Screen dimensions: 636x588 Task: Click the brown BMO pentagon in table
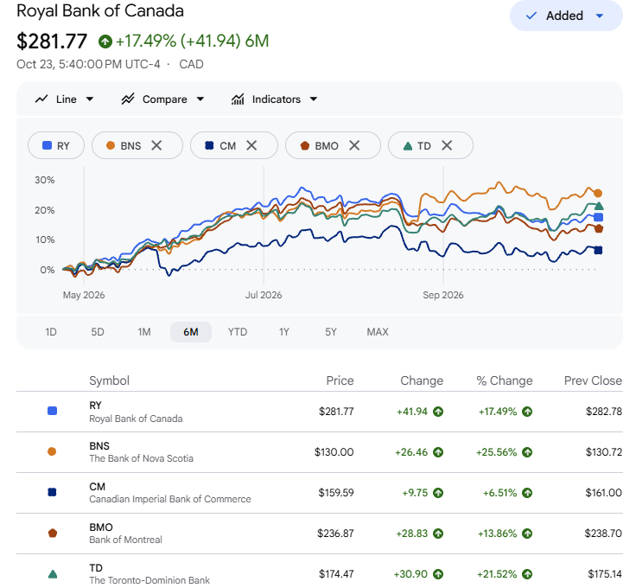[53, 533]
